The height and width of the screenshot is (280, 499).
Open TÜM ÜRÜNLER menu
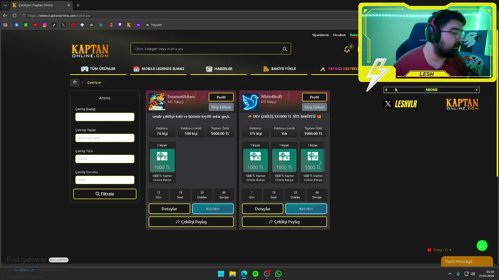click(x=98, y=69)
